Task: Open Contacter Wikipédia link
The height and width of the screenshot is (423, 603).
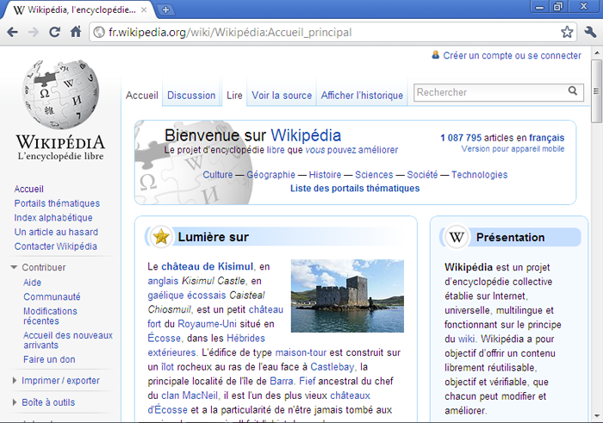Action: [55, 246]
